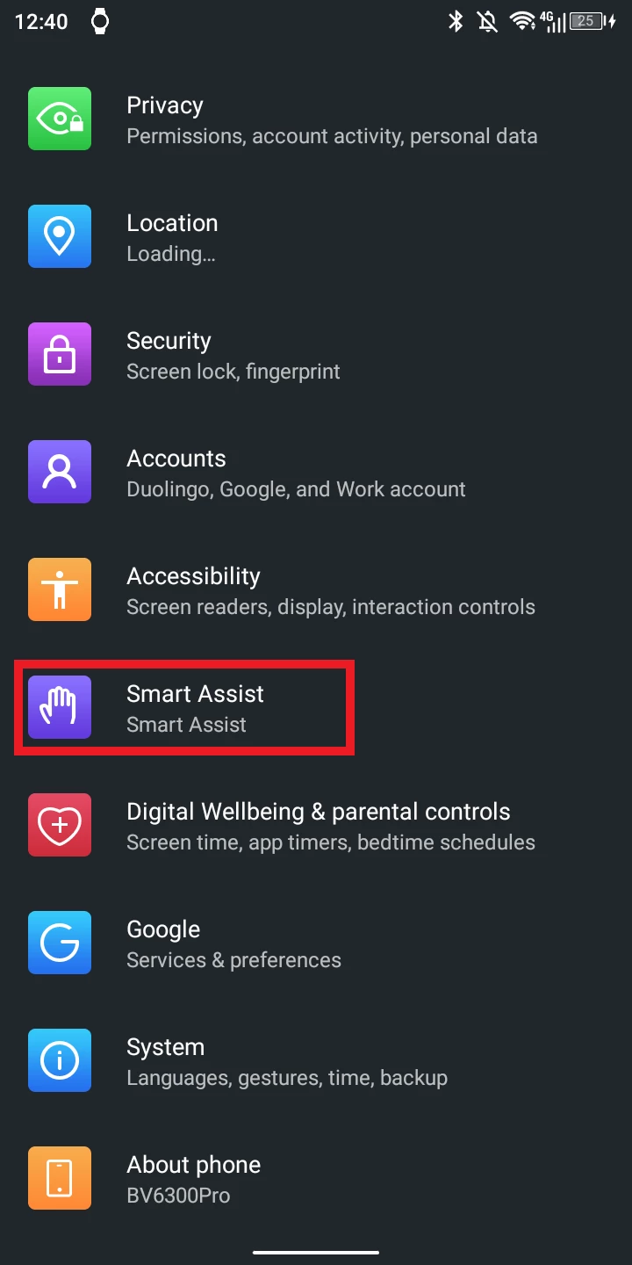Open Security screen lock settings
This screenshot has height=1265, width=632.
coord(316,354)
